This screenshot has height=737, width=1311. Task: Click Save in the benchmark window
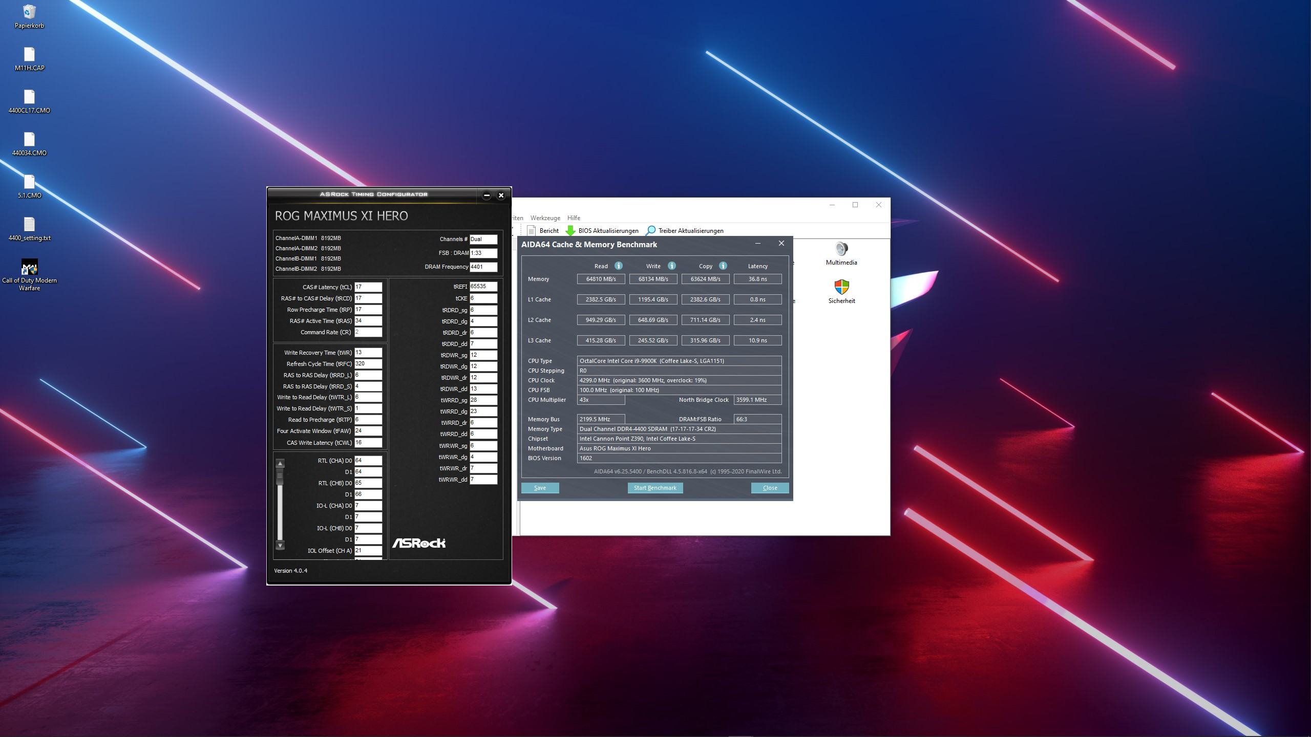tap(540, 488)
